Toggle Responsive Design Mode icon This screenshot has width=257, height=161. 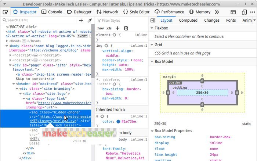[x=244, y=12]
